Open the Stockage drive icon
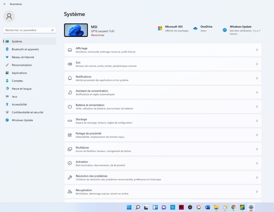Image resolution: width=274 pixels, height=212 pixels. pos(69,121)
